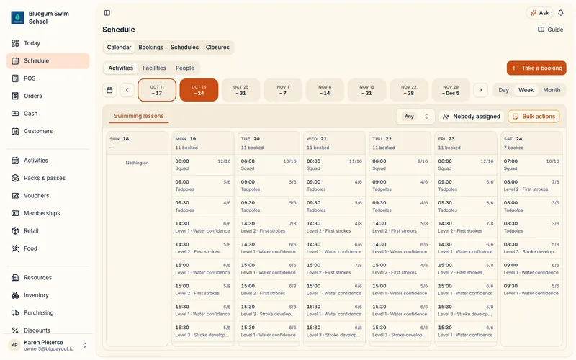Click the Inventory icon
Screen dimensions: 576x360
click(x=15, y=295)
